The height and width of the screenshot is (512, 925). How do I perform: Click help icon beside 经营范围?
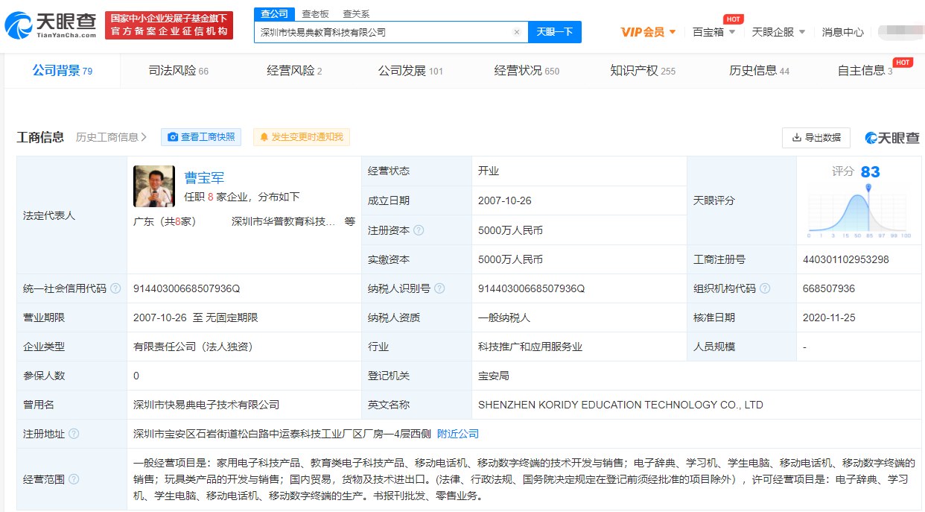pos(74,479)
